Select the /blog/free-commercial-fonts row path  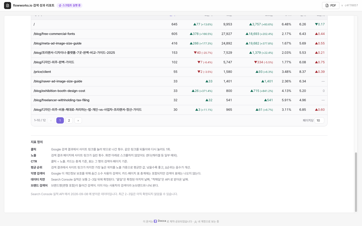click(x=54, y=34)
